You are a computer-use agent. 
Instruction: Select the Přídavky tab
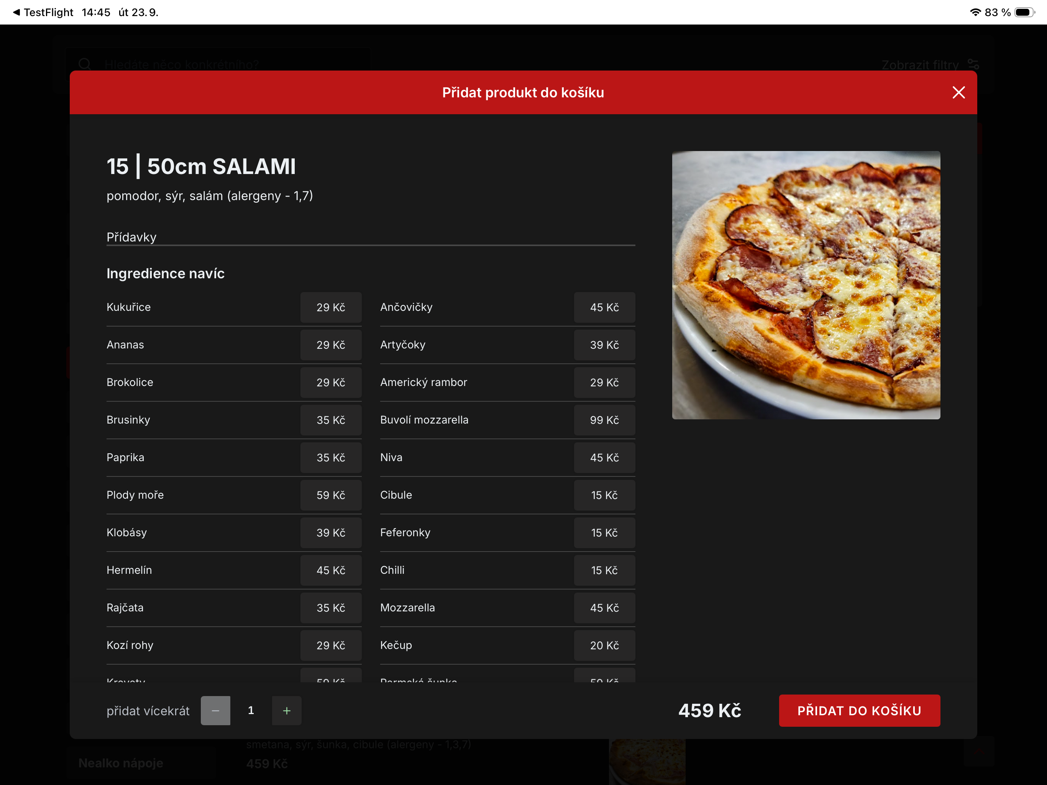(131, 237)
